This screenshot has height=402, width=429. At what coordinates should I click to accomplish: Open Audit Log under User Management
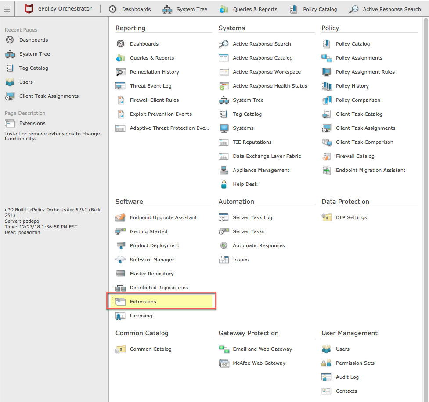(347, 377)
